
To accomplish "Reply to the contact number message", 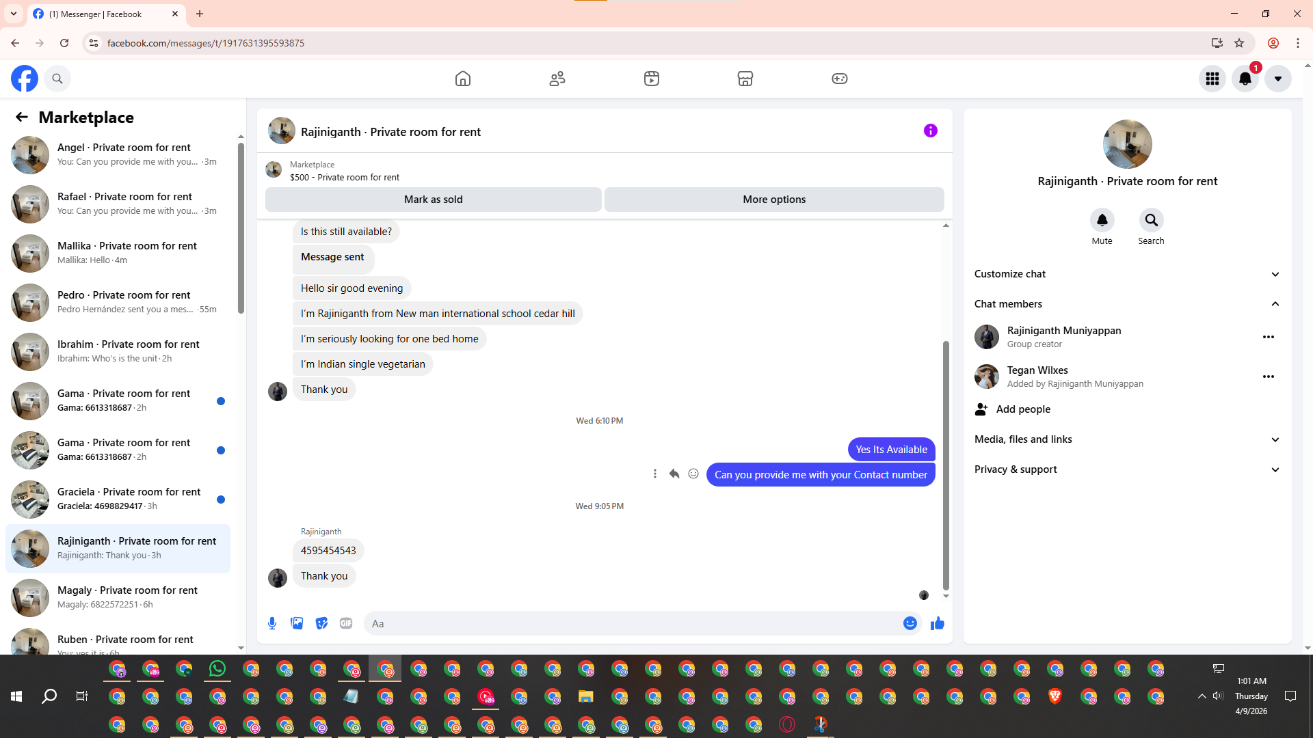I will (x=674, y=474).
